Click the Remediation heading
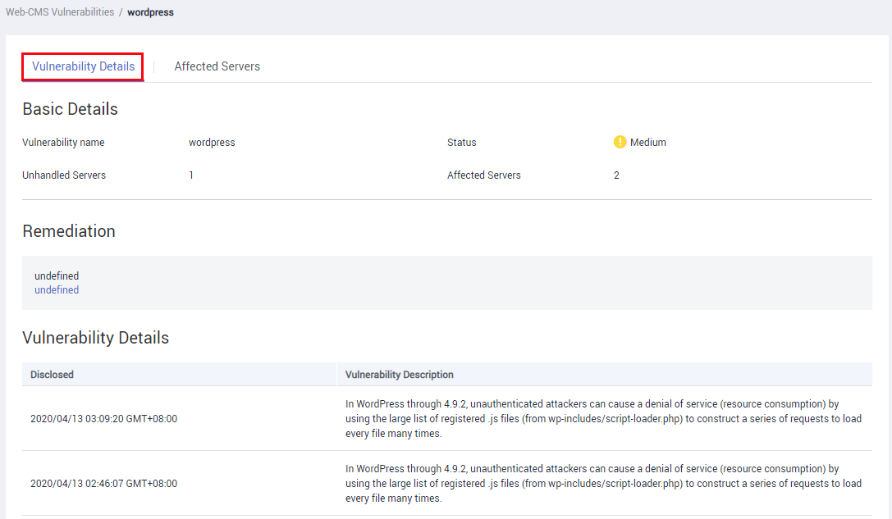The image size is (892, 519). [69, 230]
